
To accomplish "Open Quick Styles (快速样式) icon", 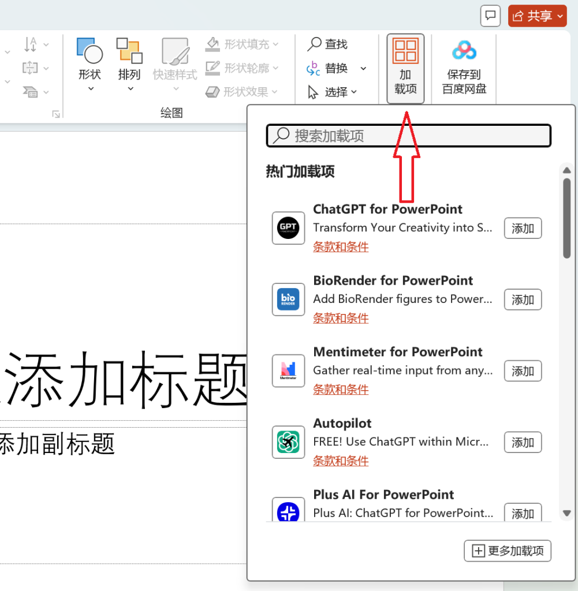I will coord(175,51).
